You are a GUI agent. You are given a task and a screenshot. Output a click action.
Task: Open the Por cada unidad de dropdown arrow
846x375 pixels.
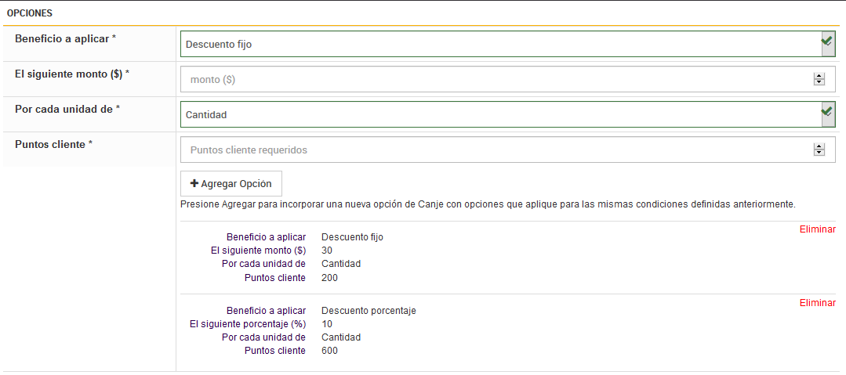827,114
